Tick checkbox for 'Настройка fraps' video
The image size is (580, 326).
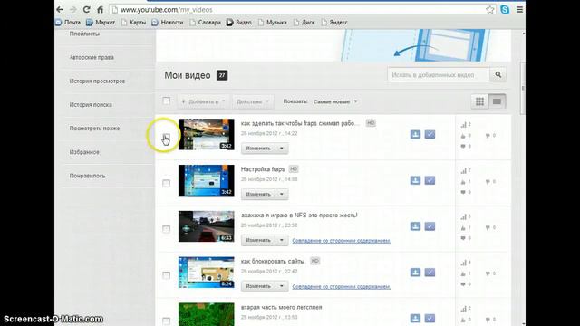[x=167, y=183]
